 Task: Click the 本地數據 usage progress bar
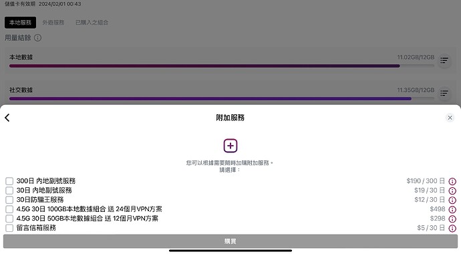[222, 66]
